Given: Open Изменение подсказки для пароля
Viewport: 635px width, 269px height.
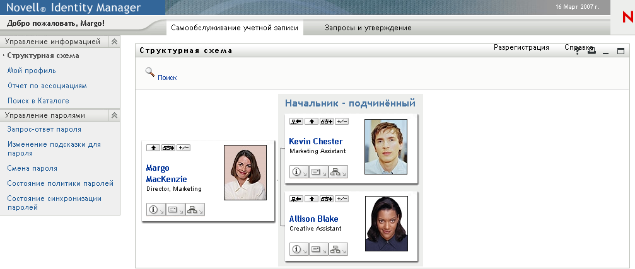Looking at the screenshot, I should pos(54,149).
